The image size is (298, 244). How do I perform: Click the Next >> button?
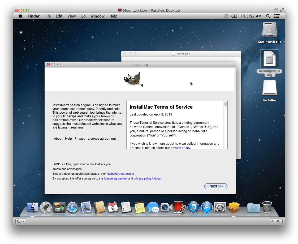tap(216, 186)
